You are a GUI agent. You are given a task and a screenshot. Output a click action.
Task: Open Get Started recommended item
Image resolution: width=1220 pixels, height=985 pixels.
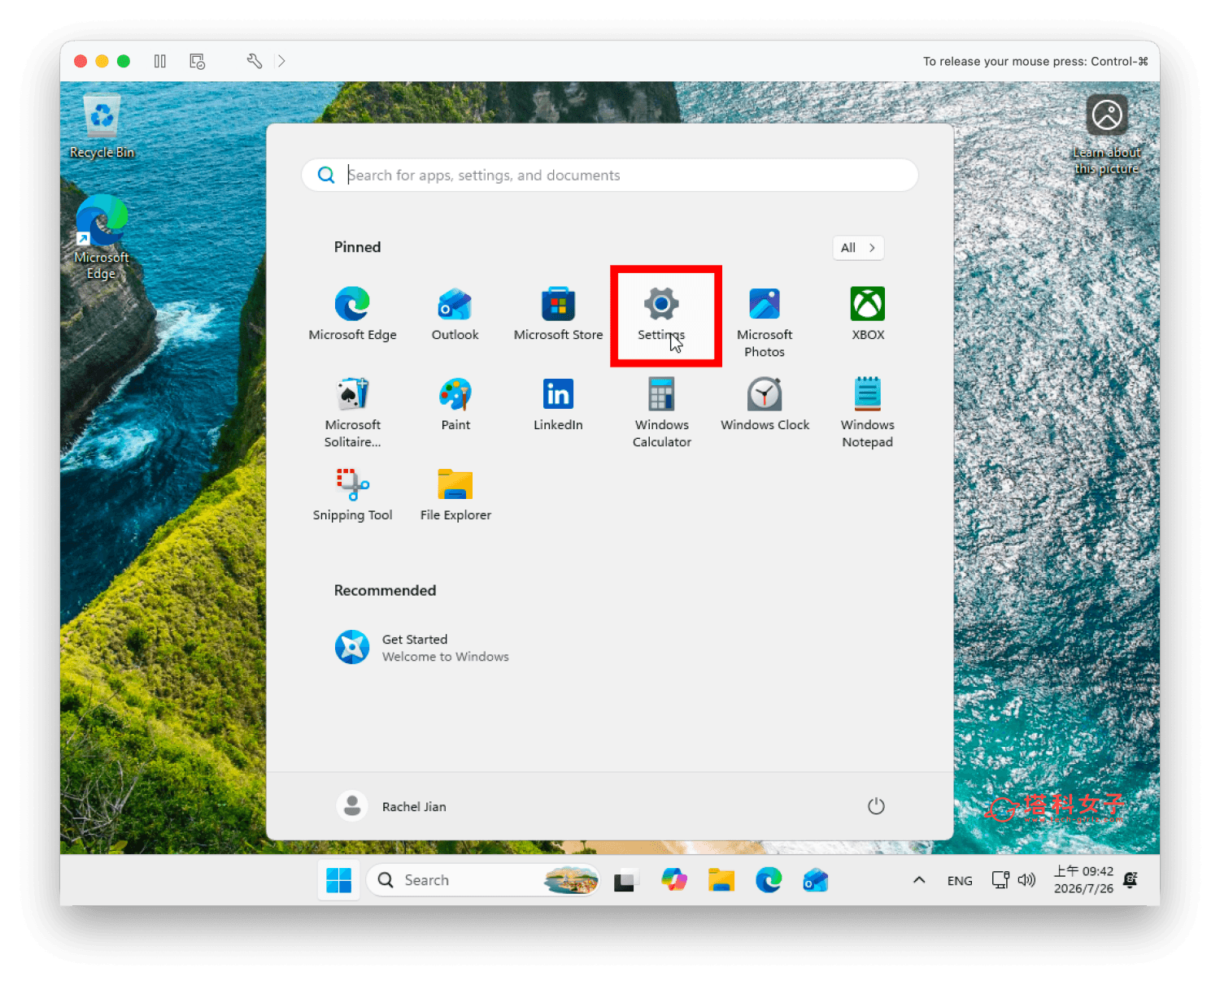tap(422, 648)
